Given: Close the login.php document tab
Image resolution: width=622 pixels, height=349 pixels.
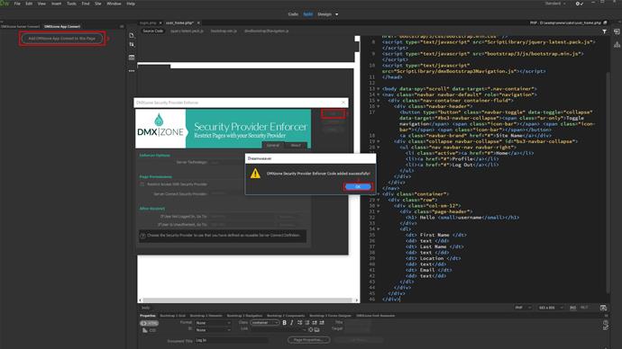Looking at the screenshot, I should 160,23.
